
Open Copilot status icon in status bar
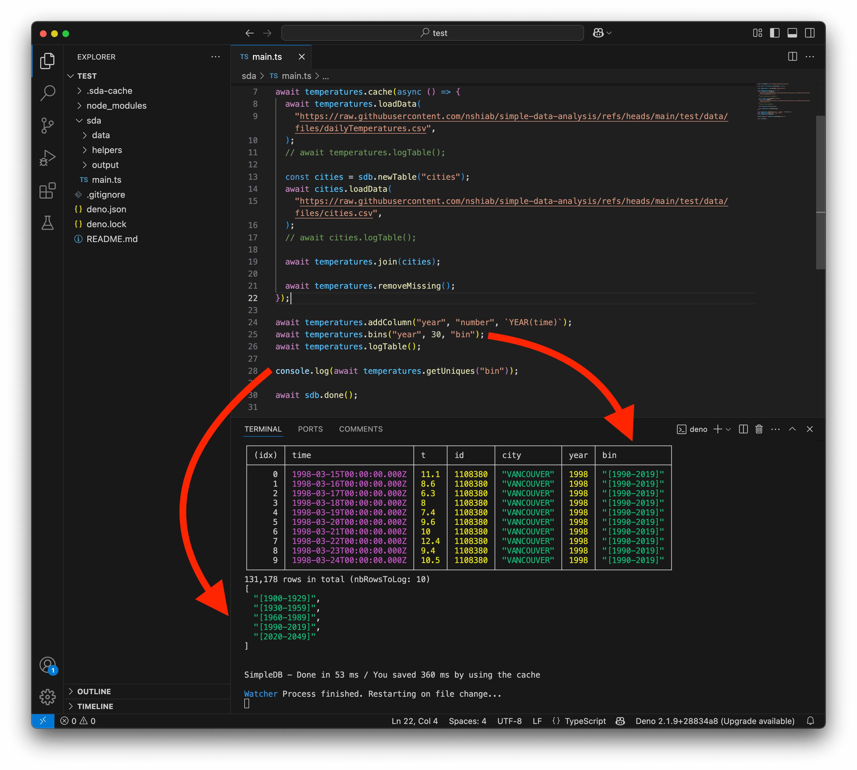[620, 721]
